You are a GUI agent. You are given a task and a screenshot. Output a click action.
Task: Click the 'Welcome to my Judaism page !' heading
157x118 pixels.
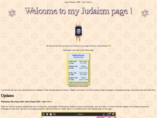pyautogui.click(x=78, y=12)
